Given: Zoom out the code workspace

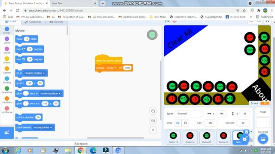Looking at the screenshot, I should click(x=153, y=121).
